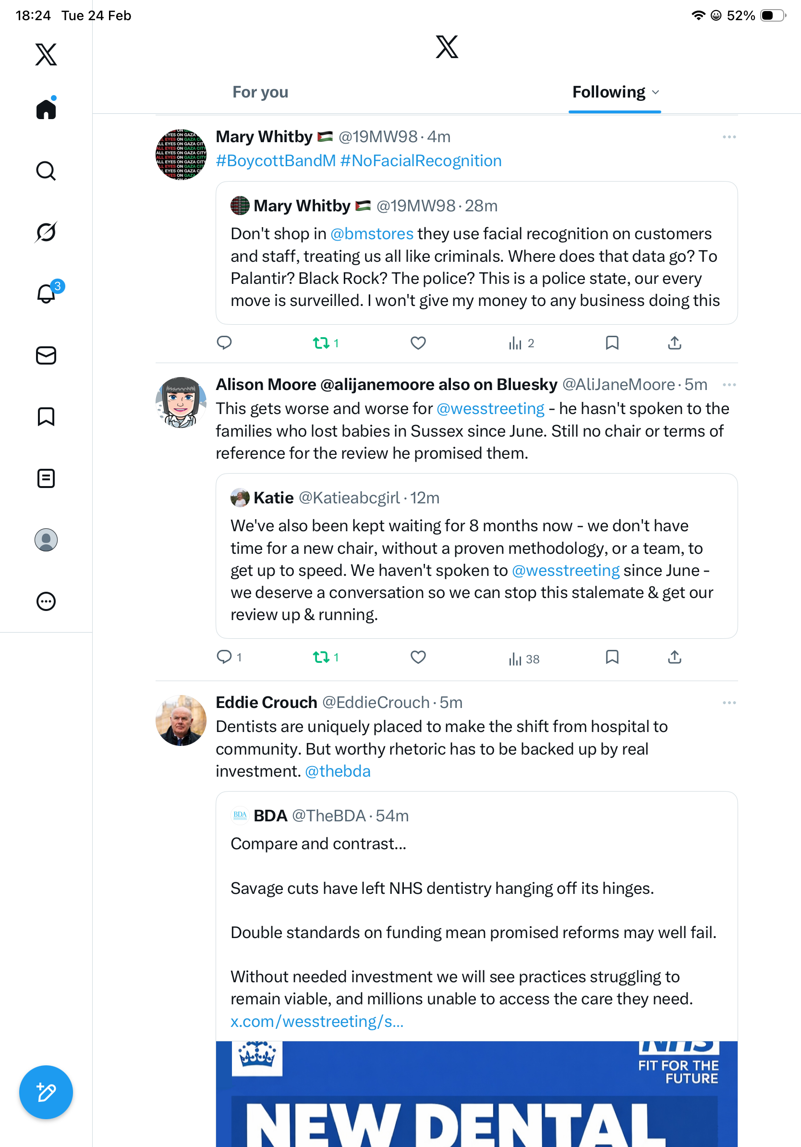
Task: Open the Search icon in sidebar
Action: 46,171
